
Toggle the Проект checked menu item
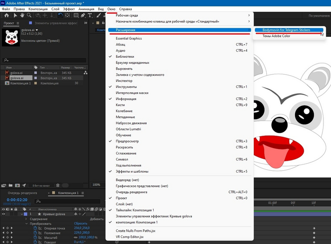point(179,198)
